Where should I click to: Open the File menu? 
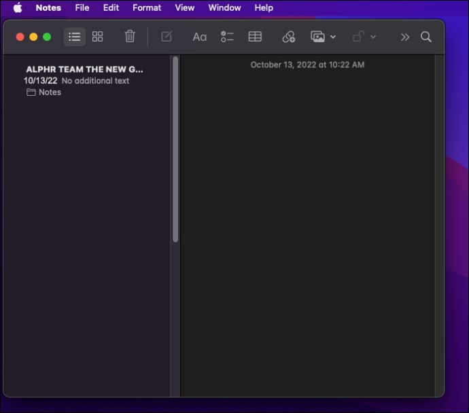pos(82,7)
